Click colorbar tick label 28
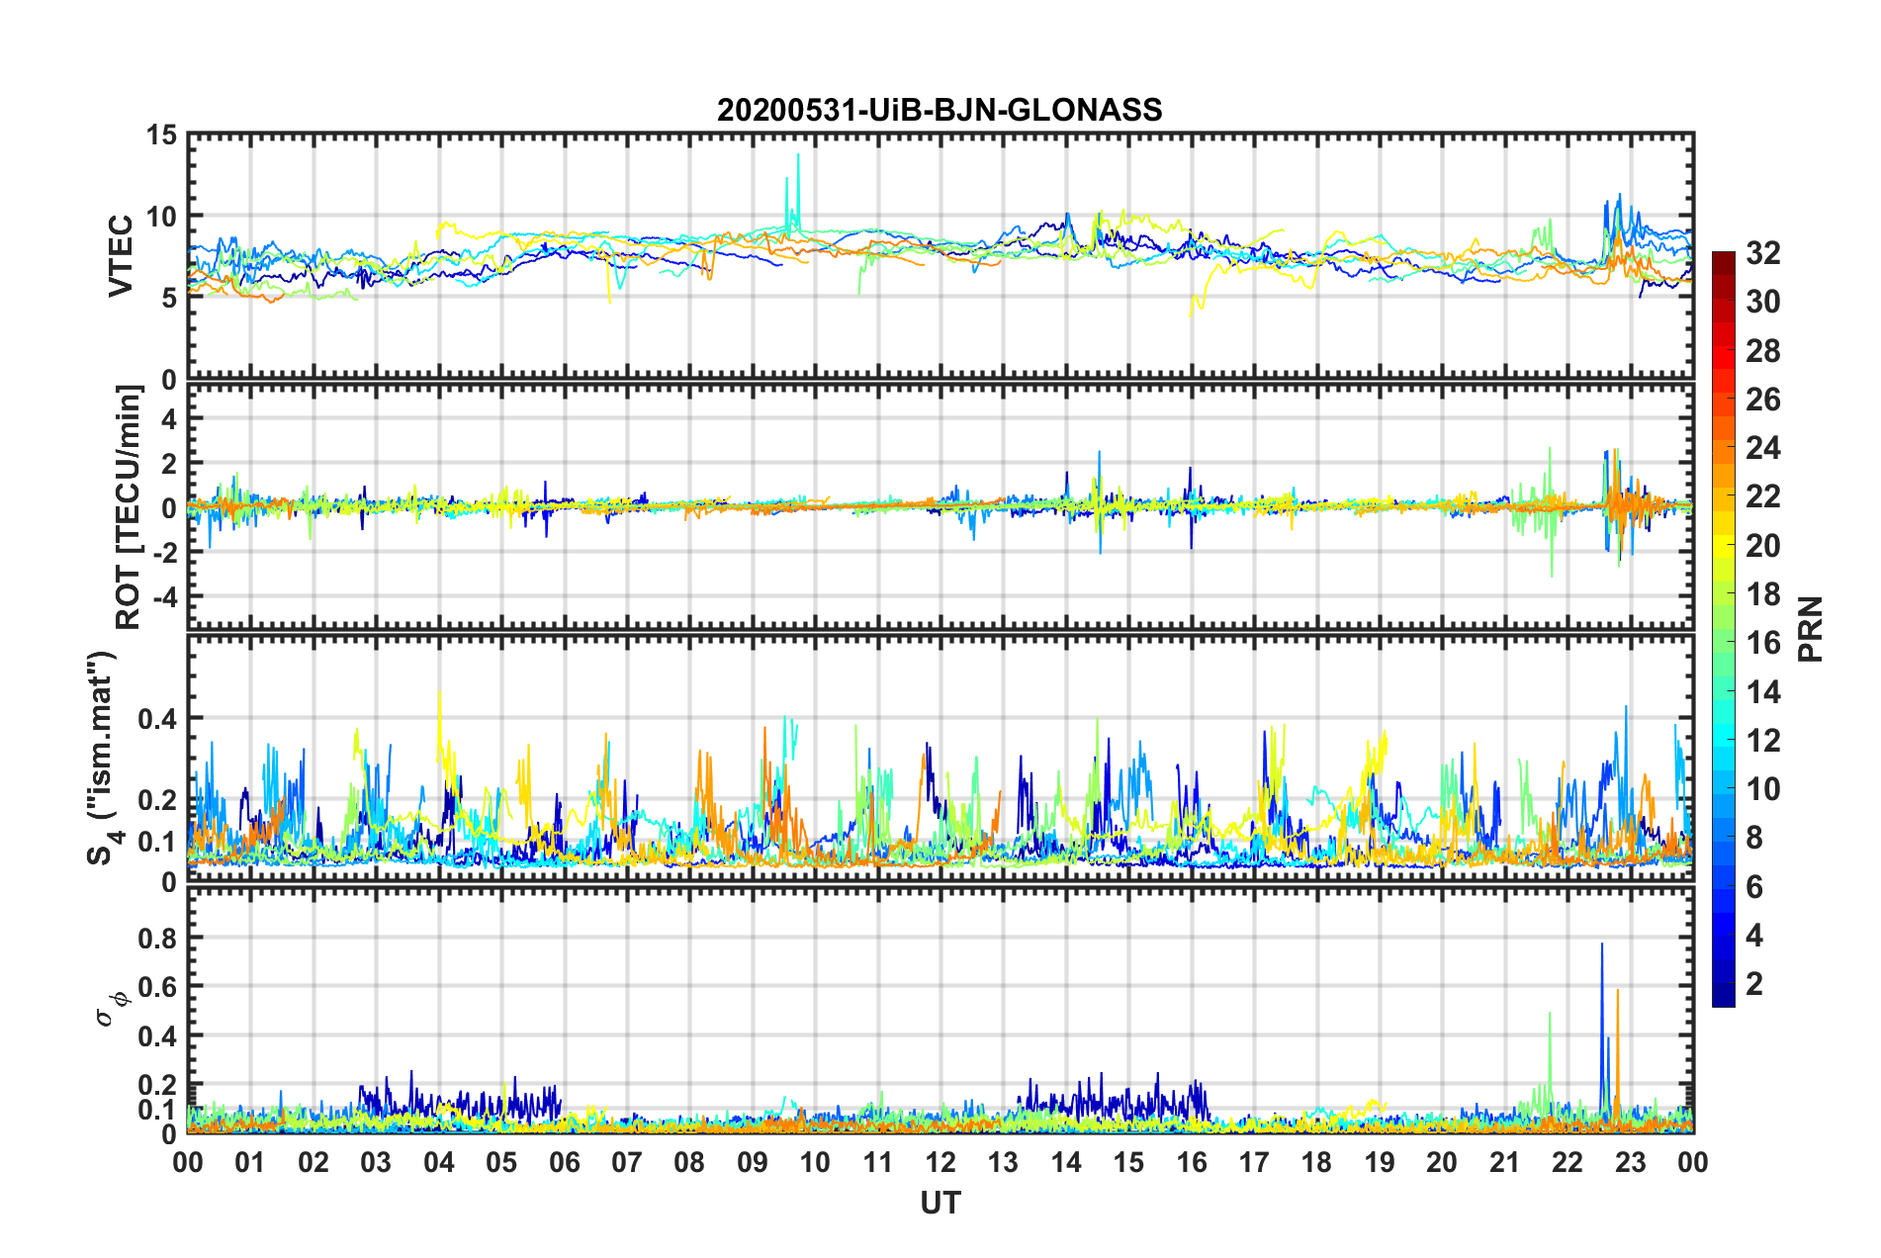Viewport: 1881px width, 1258px height. click(1763, 351)
